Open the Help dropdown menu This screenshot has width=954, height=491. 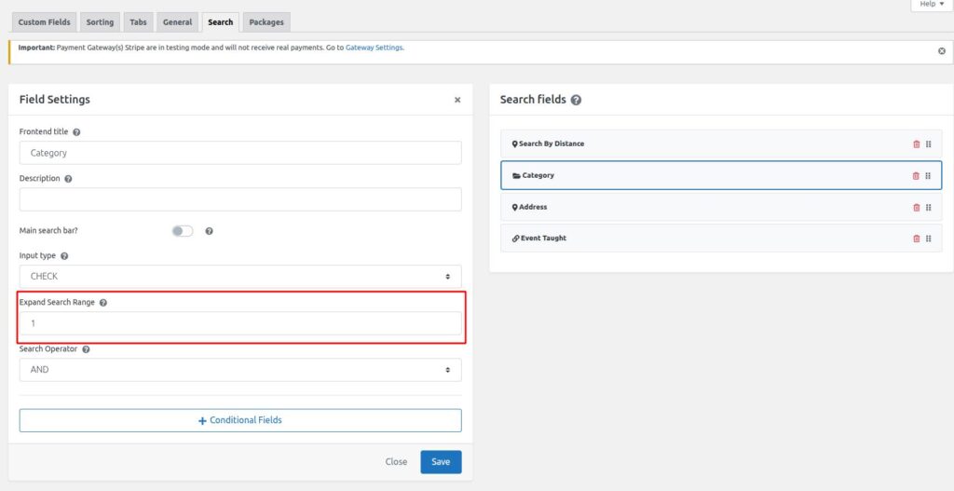(932, 5)
